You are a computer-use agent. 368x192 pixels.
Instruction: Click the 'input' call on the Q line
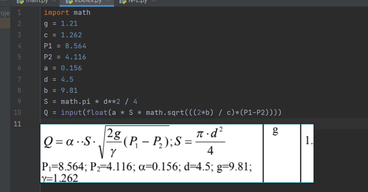click(71, 112)
